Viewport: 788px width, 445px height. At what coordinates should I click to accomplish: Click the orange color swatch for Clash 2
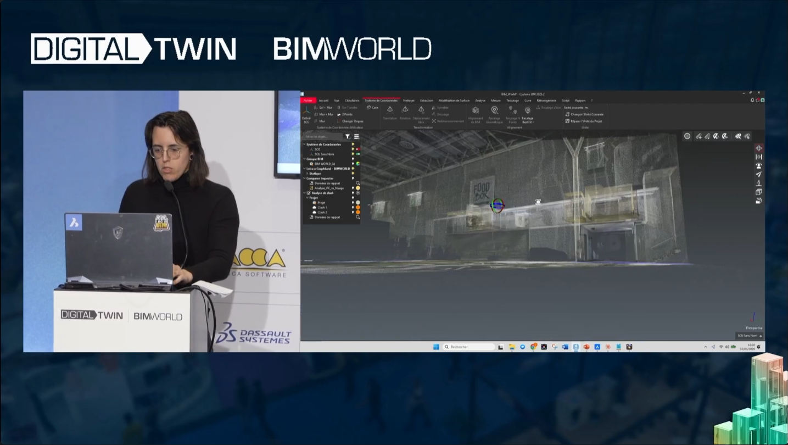358,213
